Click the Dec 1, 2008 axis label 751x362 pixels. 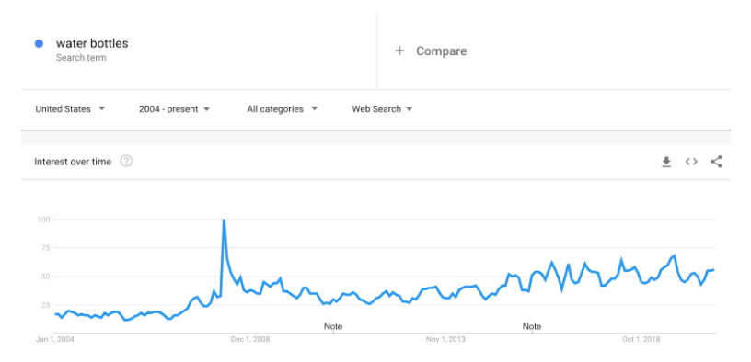250,340
